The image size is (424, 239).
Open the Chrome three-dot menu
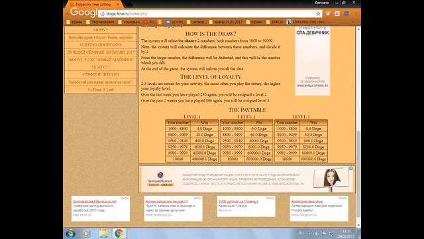click(x=356, y=13)
